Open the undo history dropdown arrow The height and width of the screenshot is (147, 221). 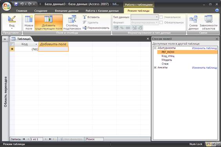click(25, 4)
